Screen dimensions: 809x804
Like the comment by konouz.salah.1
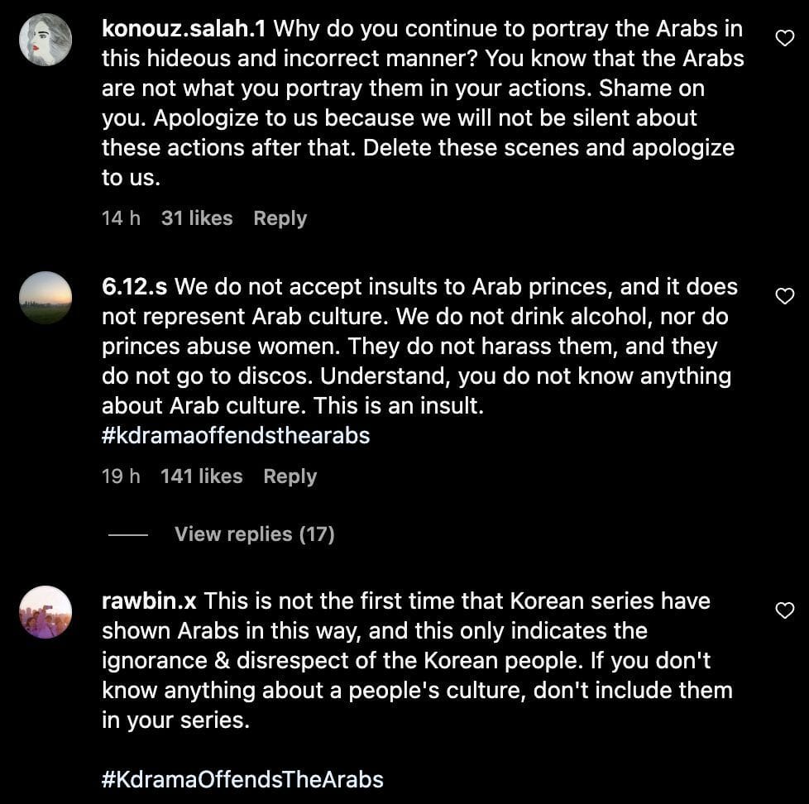(x=784, y=37)
